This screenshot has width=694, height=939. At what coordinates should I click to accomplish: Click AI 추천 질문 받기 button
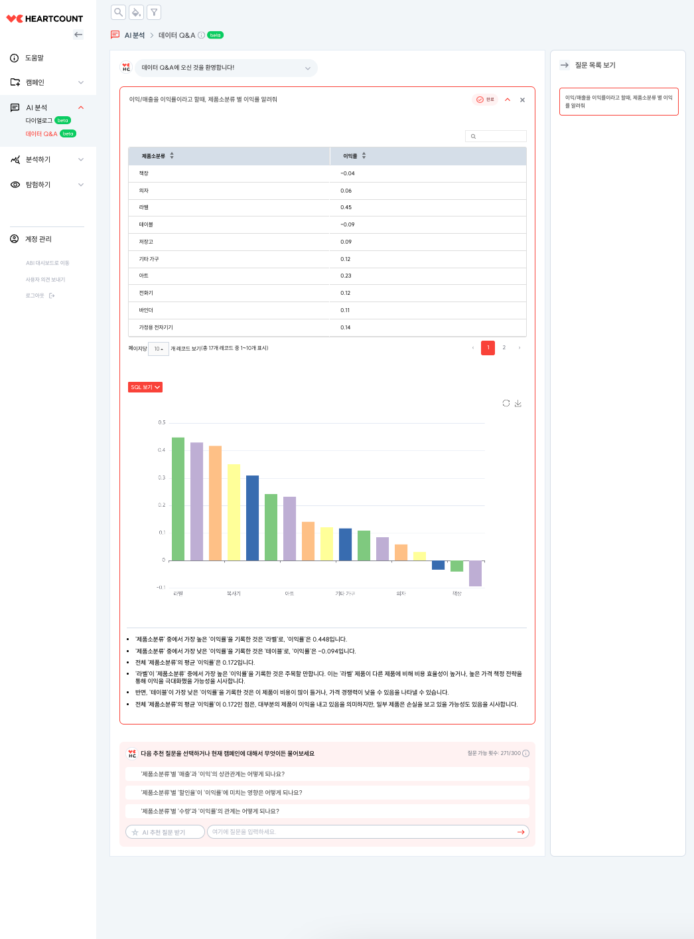click(165, 832)
